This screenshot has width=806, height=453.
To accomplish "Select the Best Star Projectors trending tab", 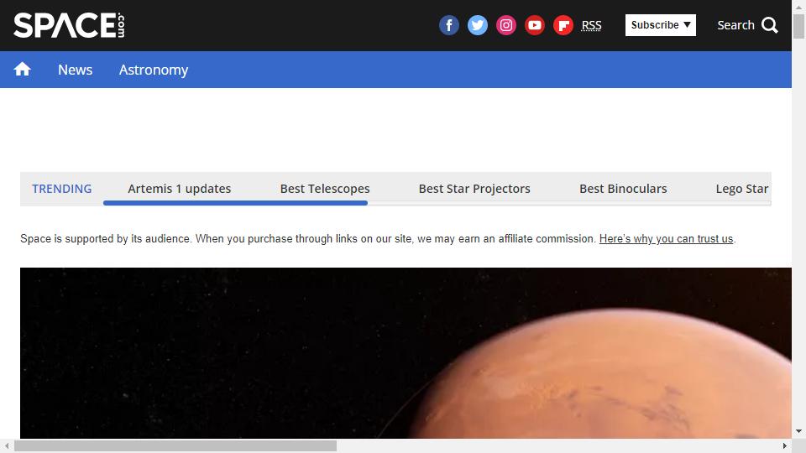I will coord(474,189).
